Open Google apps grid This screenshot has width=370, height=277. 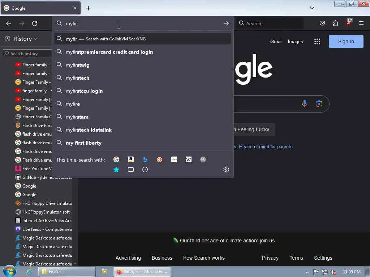(x=317, y=42)
